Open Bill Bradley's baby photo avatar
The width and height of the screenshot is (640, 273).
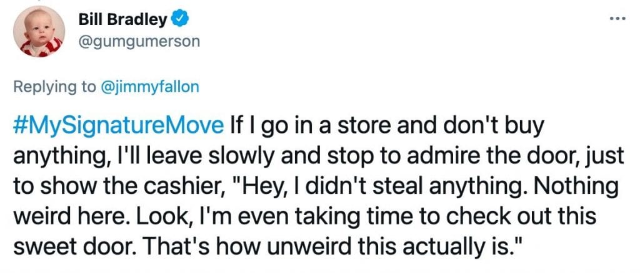point(39,31)
